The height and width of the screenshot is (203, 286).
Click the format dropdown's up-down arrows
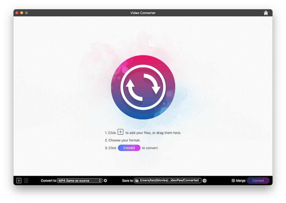tap(100, 181)
